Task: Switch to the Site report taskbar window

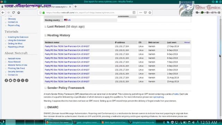Action: point(59,122)
